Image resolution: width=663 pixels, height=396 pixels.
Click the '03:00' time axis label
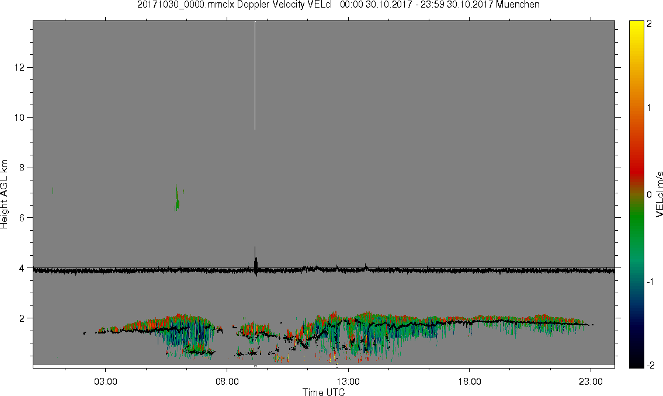pyautogui.click(x=105, y=381)
